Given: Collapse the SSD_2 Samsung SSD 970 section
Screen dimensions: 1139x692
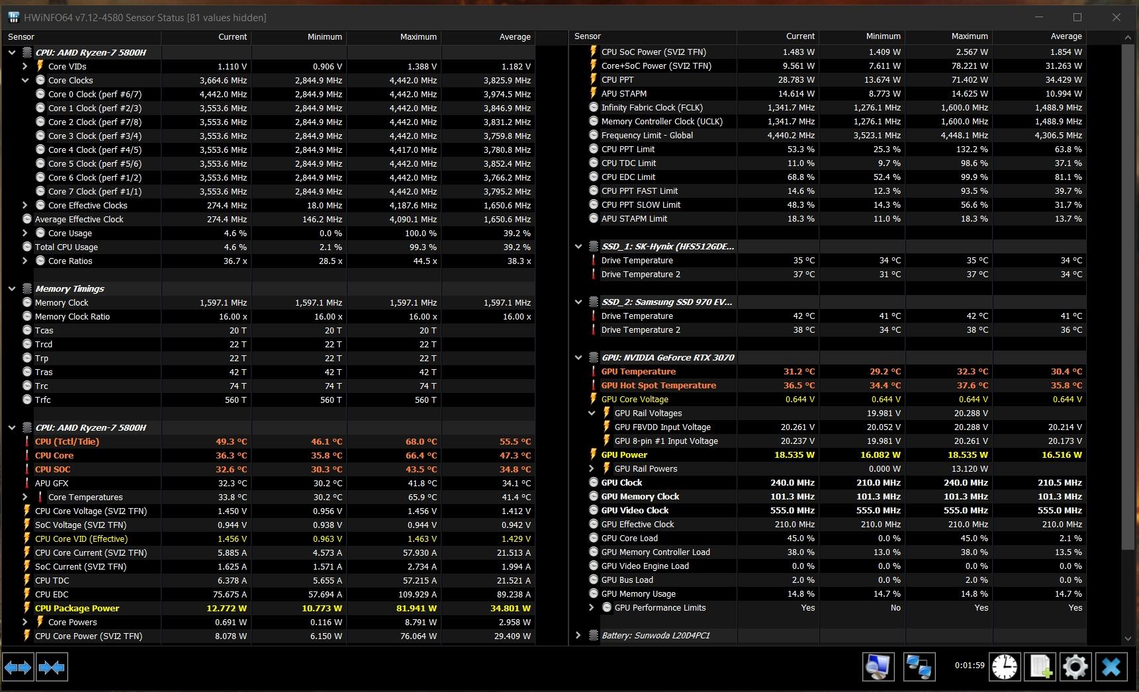Looking at the screenshot, I should (x=578, y=302).
